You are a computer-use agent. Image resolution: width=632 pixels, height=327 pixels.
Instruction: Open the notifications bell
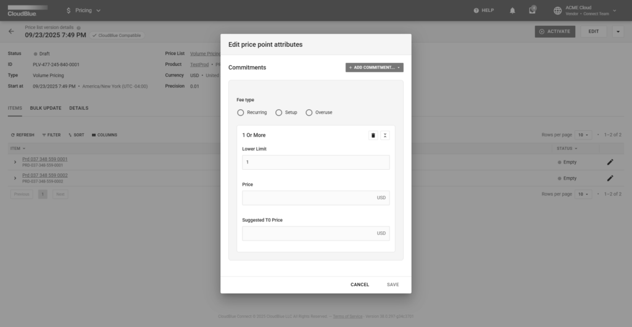coord(512,10)
